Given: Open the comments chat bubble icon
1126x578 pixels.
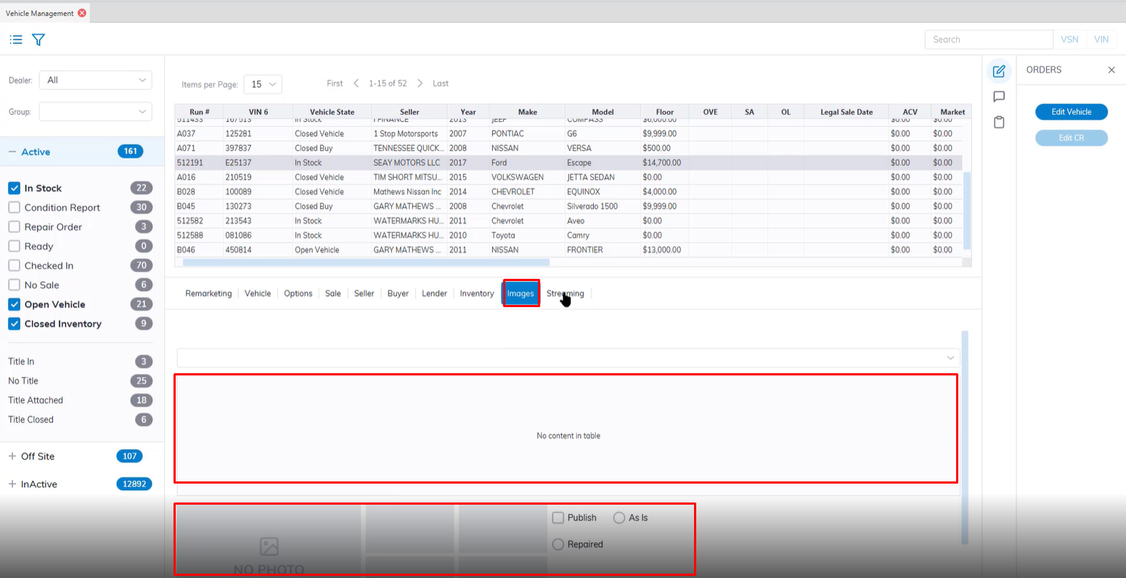Looking at the screenshot, I should [x=999, y=97].
